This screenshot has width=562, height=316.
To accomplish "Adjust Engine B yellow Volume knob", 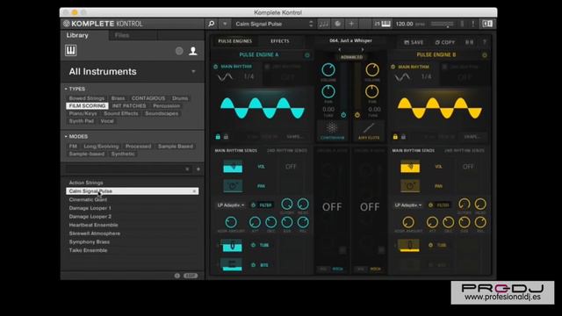I will tap(372, 70).
